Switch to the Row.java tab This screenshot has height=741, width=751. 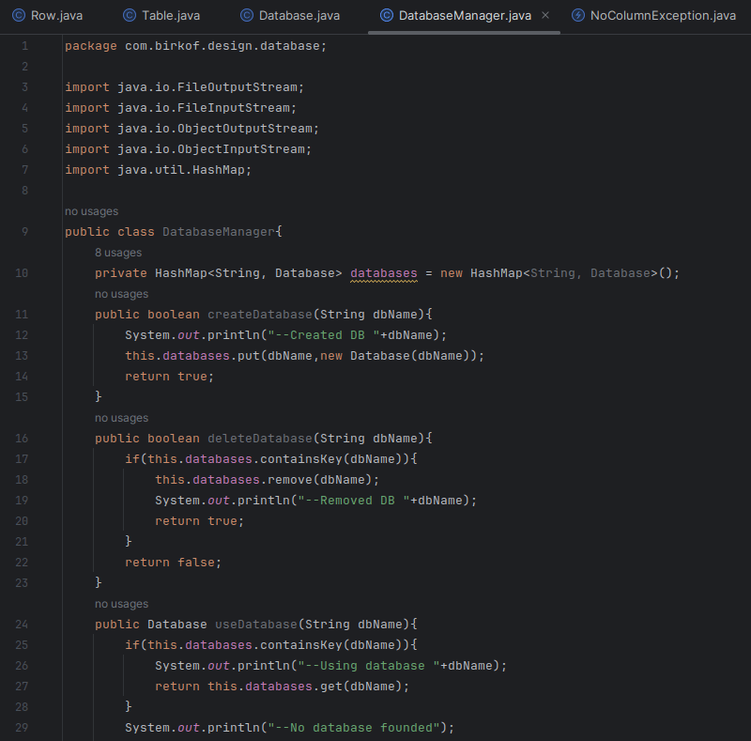(48, 16)
